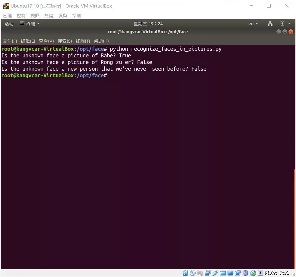Open the terminal 查看(V) menu
Viewport: 296px width, 277px height.
[x=46, y=41]
